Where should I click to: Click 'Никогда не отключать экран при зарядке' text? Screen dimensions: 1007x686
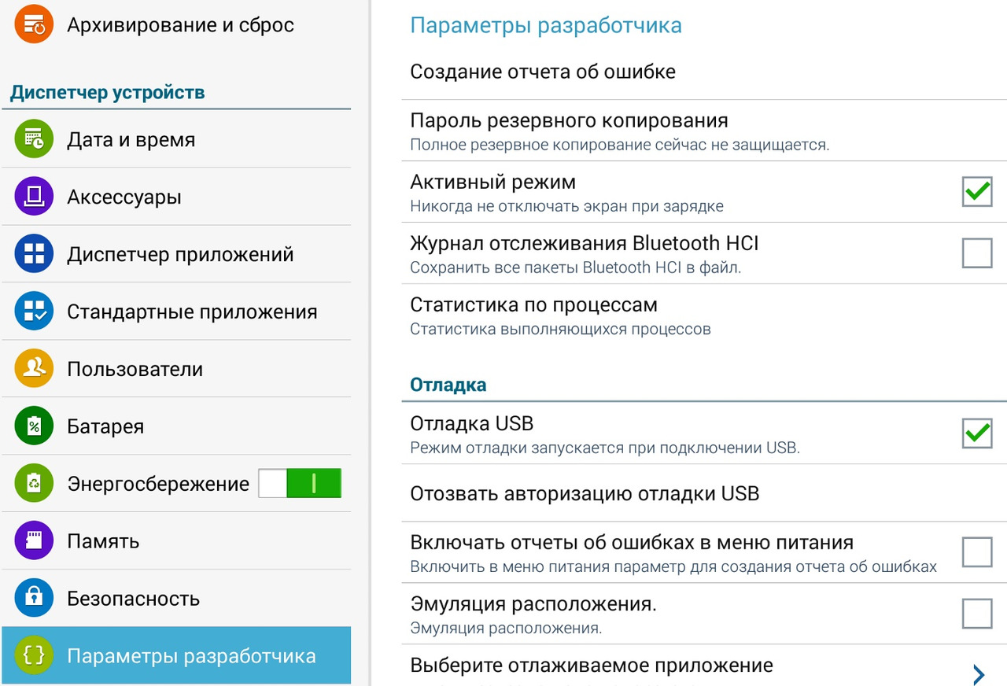click(x=567, y=206)
